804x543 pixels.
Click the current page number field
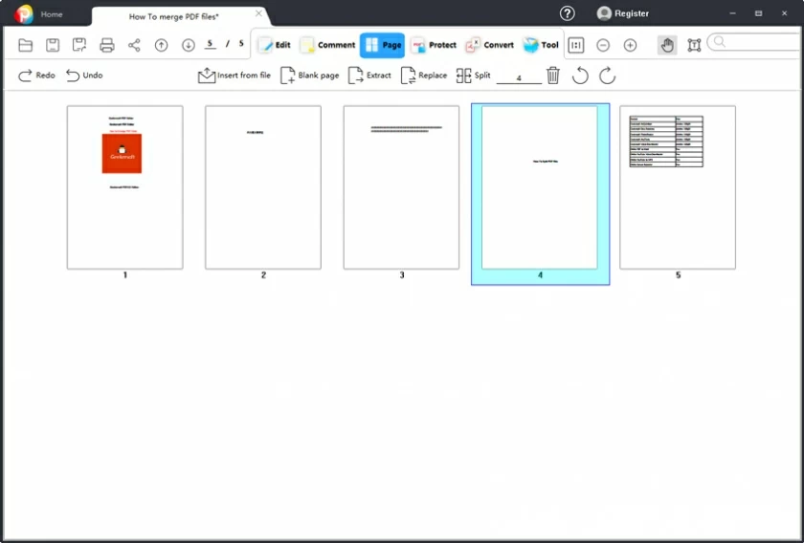210,44
